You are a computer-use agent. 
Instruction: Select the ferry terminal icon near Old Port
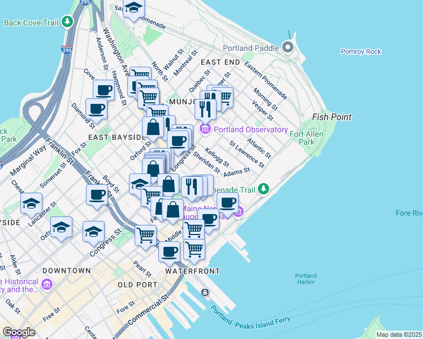(x=205, y=292)
